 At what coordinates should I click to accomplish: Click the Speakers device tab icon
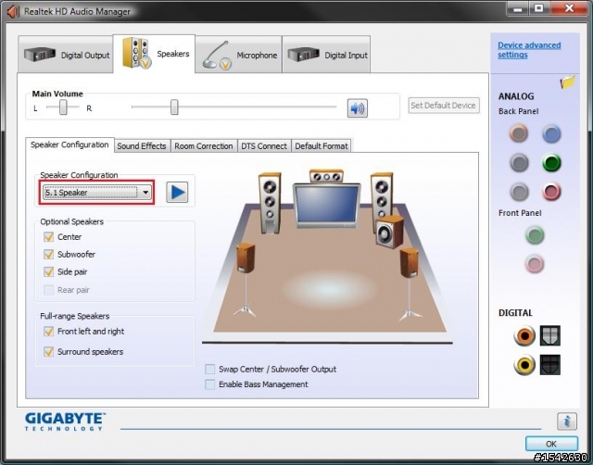tap(136, 53)
